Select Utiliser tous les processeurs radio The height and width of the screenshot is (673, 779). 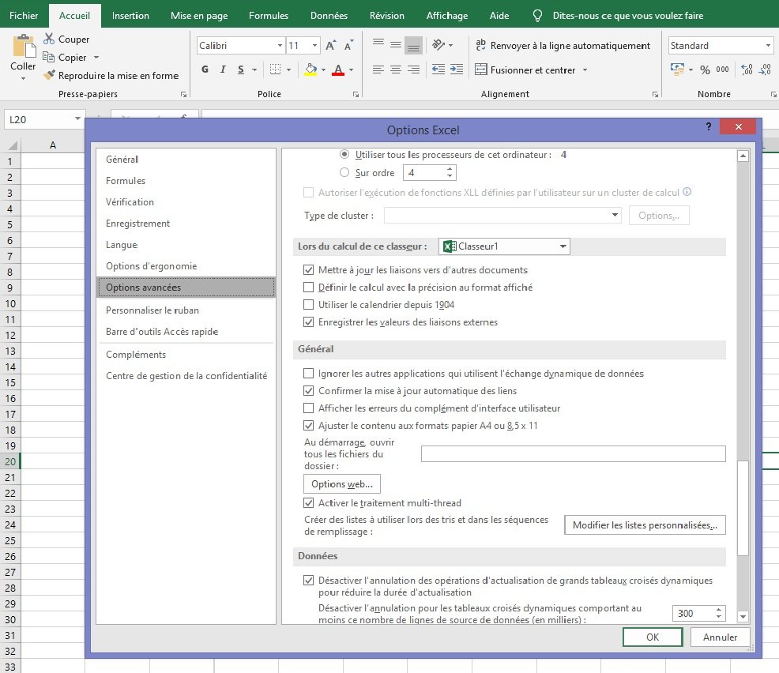click(x=344, y=155)
